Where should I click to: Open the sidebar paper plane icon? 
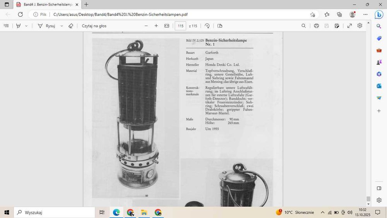pos(379,98)
